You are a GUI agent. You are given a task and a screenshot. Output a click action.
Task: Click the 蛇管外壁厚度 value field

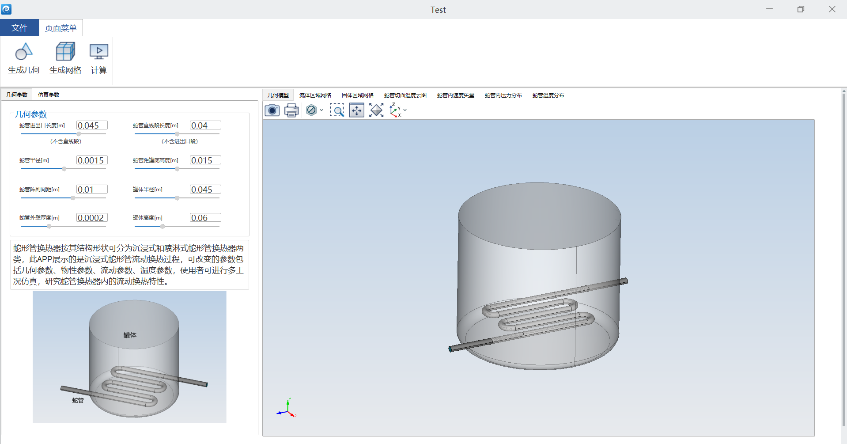coord(92,218)
